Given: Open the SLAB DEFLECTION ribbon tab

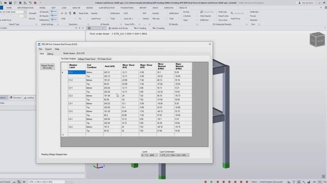Looking at the screenshot, I should (107, 8).
